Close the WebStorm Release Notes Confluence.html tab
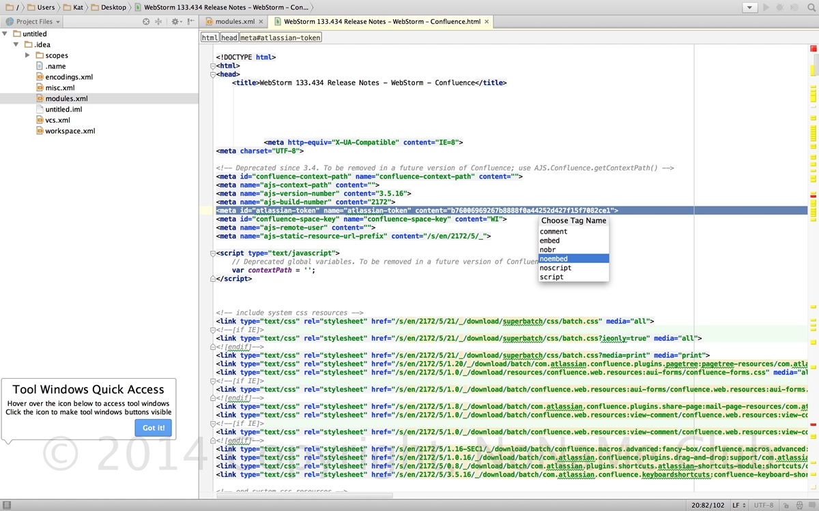This screenshot has height=511, width=819. (487, 22)
